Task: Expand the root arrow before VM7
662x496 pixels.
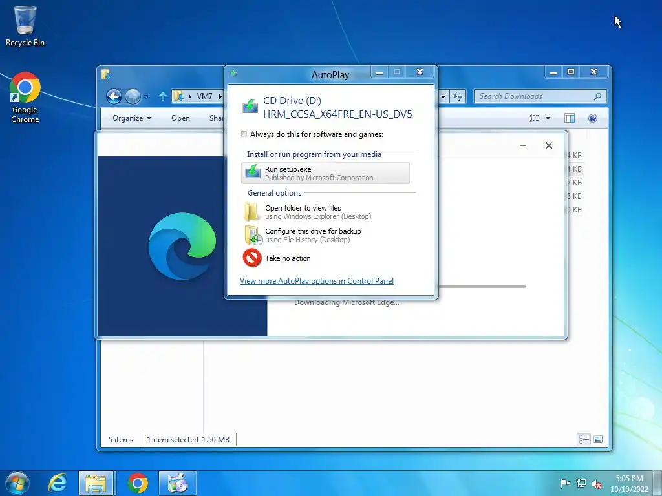Action: coord(189,96)
